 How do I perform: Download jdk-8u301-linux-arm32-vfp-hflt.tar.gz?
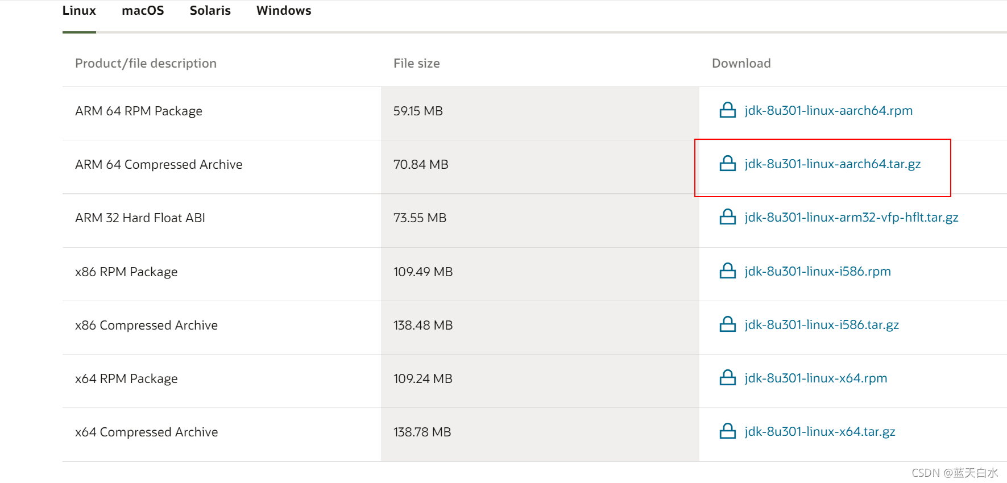pyautogui.click(x=851, y=218)
